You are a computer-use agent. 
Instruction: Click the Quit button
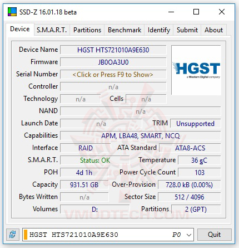[x=215, y=235]
